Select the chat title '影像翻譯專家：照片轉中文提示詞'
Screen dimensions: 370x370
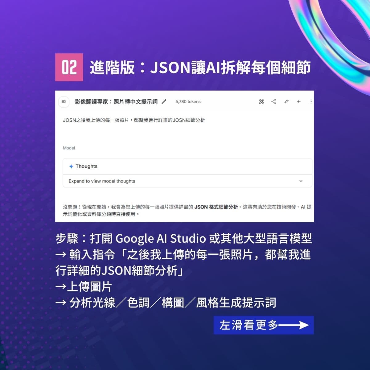click(x=116, y=101)
